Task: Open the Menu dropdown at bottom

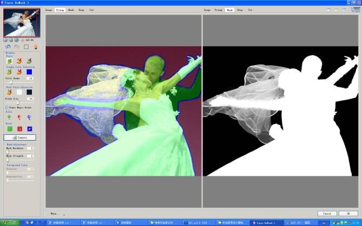Action: [56, 214]
